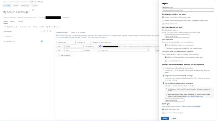The height and width of the screenshot is (121, 217).
Task: Open the more options menu for Microsoft CDX
Action: 49,41
